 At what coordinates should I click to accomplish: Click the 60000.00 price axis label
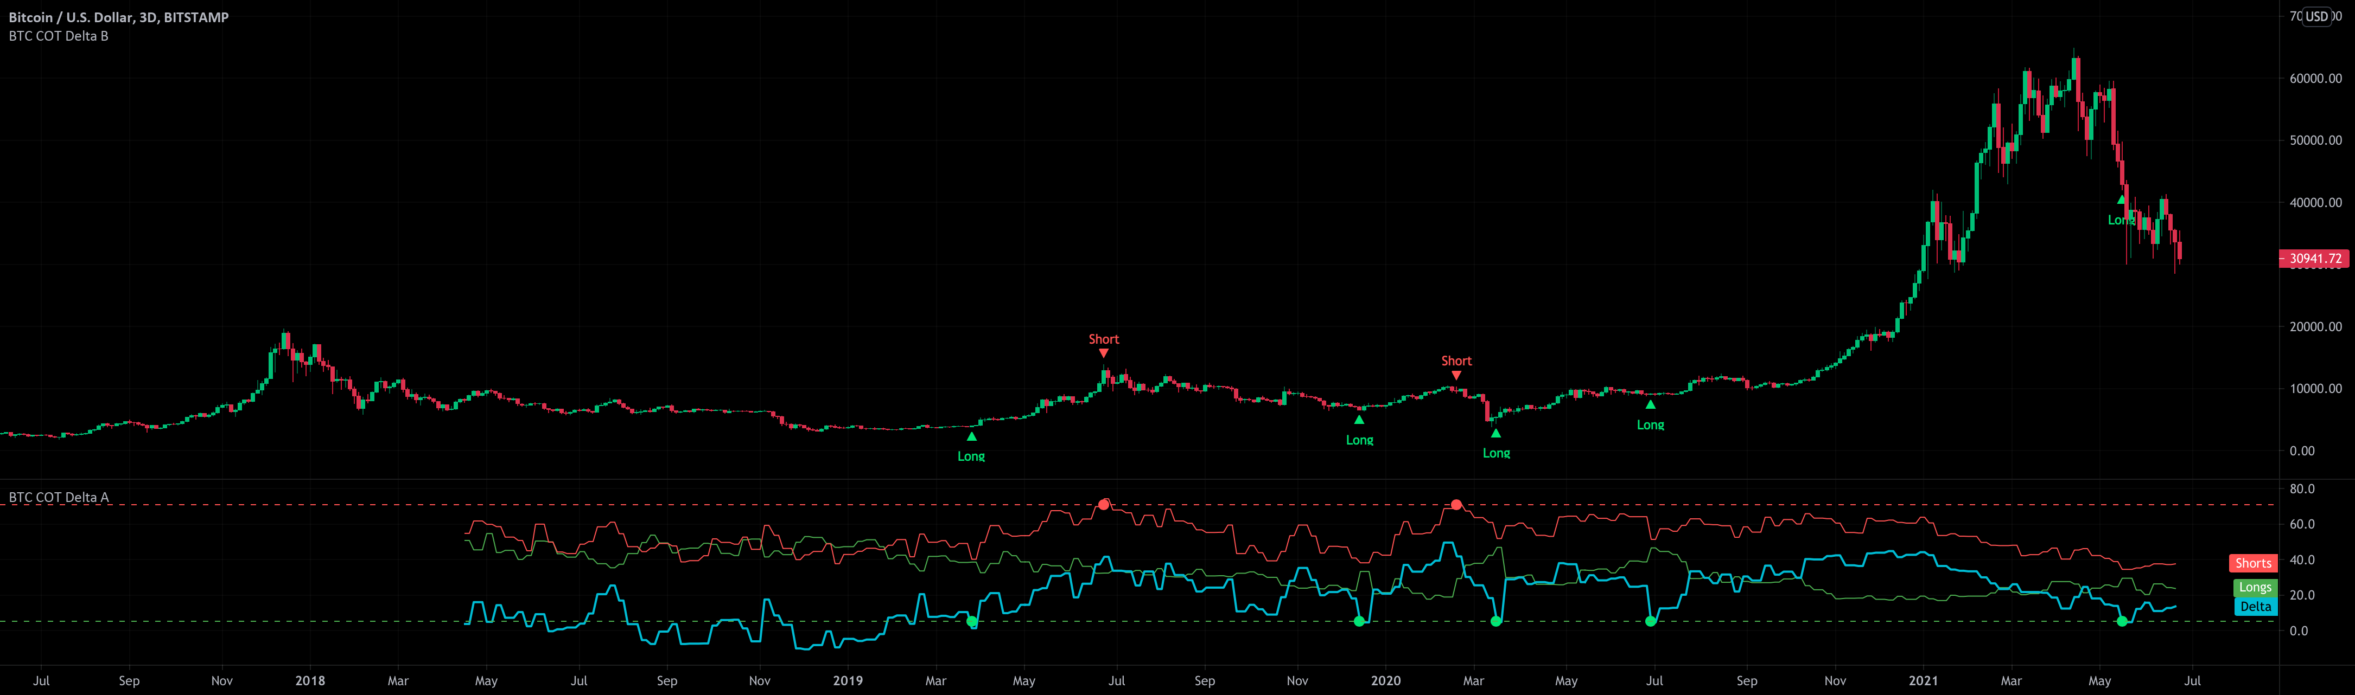coord(2316,79)
